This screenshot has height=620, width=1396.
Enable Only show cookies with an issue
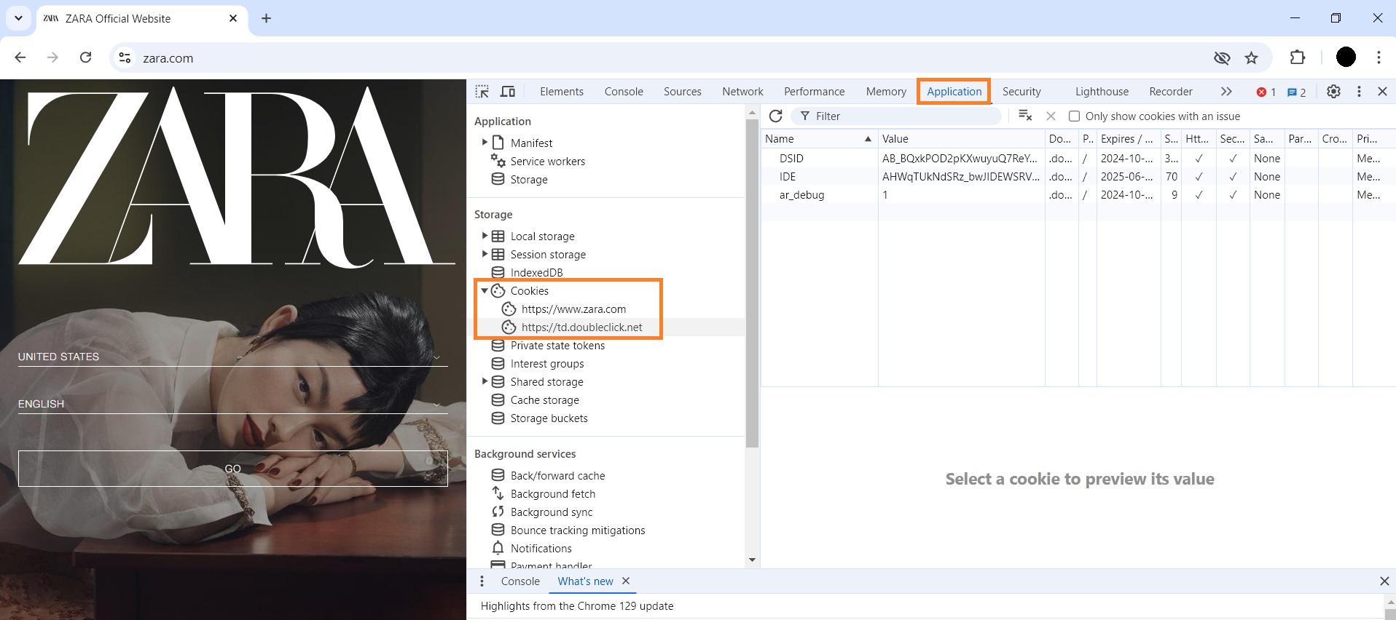coord(1074,116)
